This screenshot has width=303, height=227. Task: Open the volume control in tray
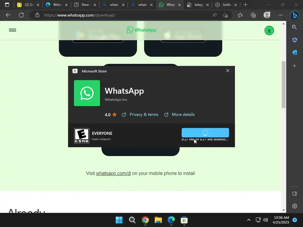pos(265,220)
